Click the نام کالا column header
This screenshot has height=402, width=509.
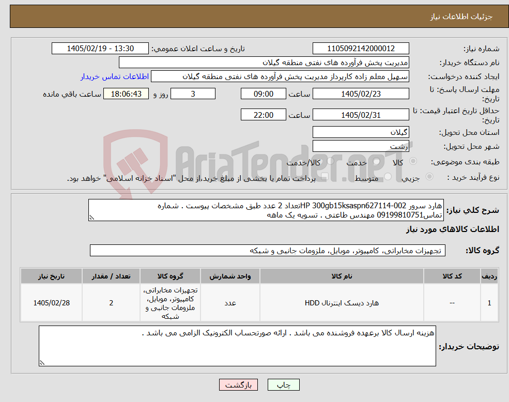(342, 276)
